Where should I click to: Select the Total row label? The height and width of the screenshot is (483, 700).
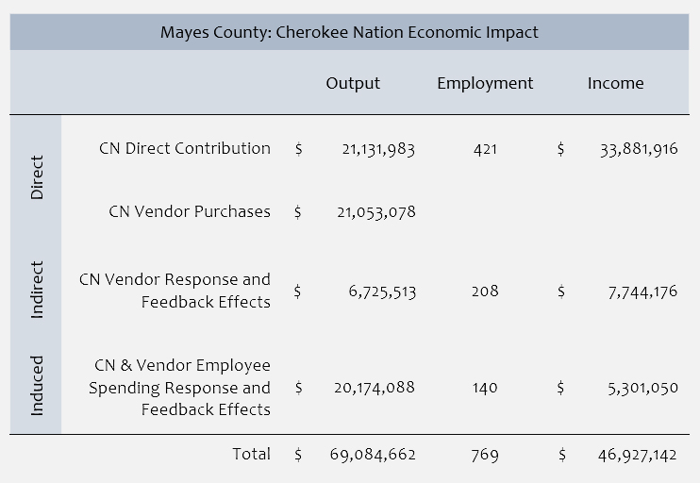coord(251,455)
